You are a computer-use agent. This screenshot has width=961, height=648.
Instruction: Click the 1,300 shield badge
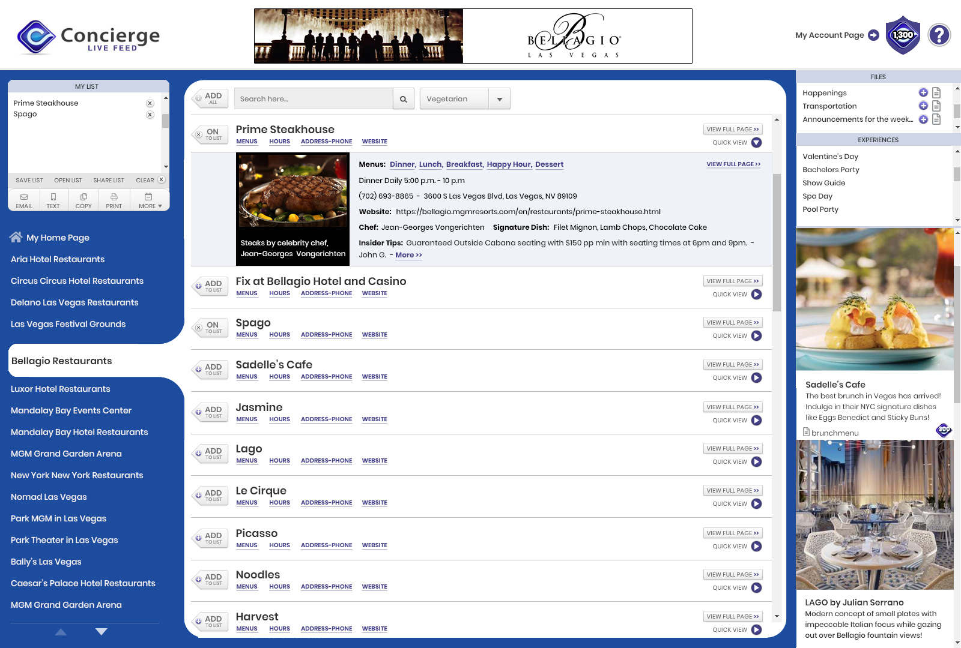click(x=903, y=35)
